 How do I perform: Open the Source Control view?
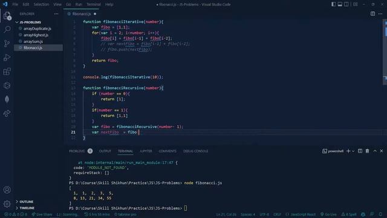pos(7,44)
